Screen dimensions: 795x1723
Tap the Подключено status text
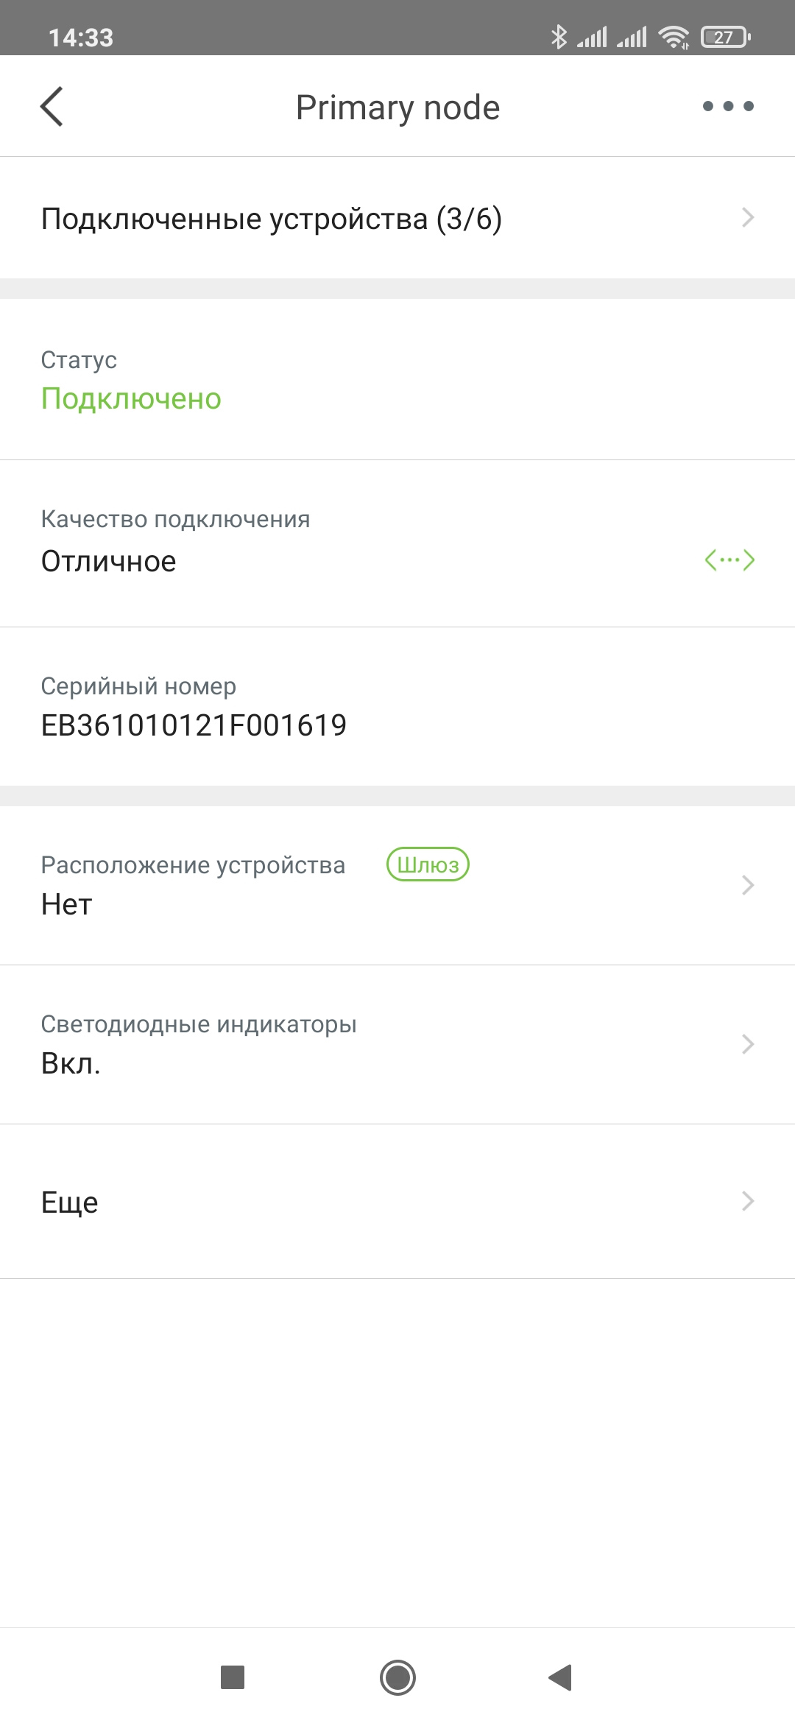coord(131,399)
